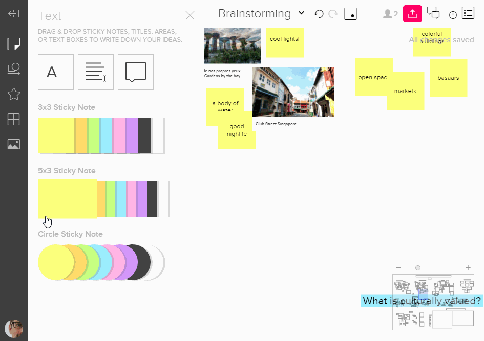Open the star icons panel
484x341 pixels.
[x=14, y=94]
